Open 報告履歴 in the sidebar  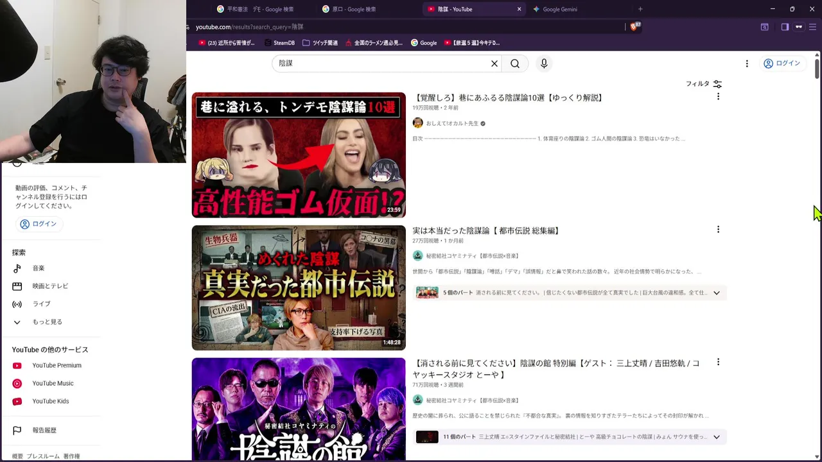click(44, 431)
